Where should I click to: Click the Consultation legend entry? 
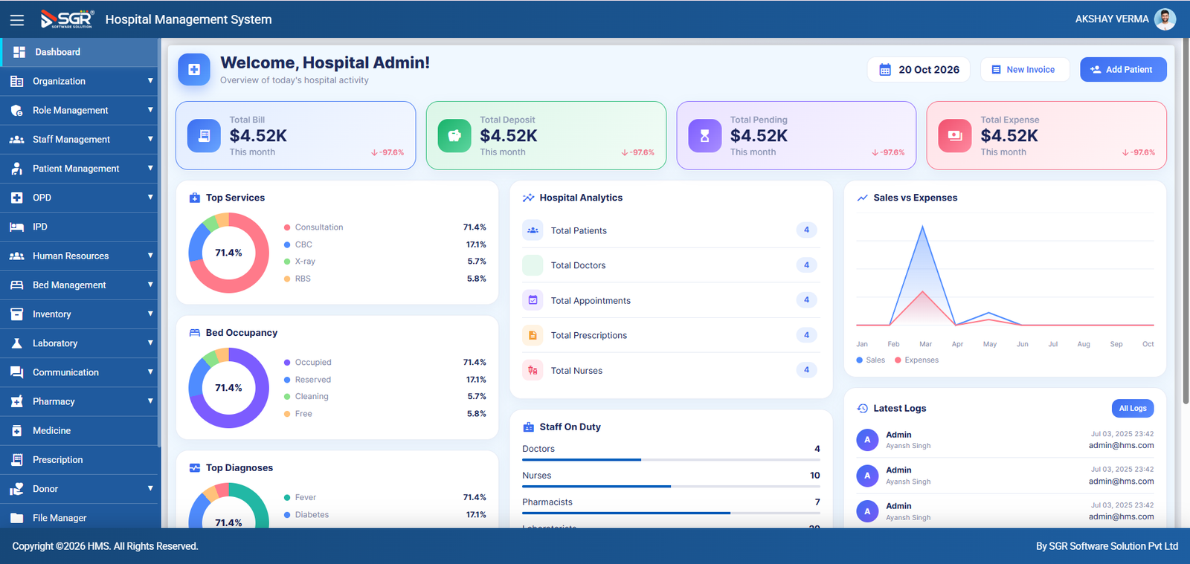tap(314, 227)
